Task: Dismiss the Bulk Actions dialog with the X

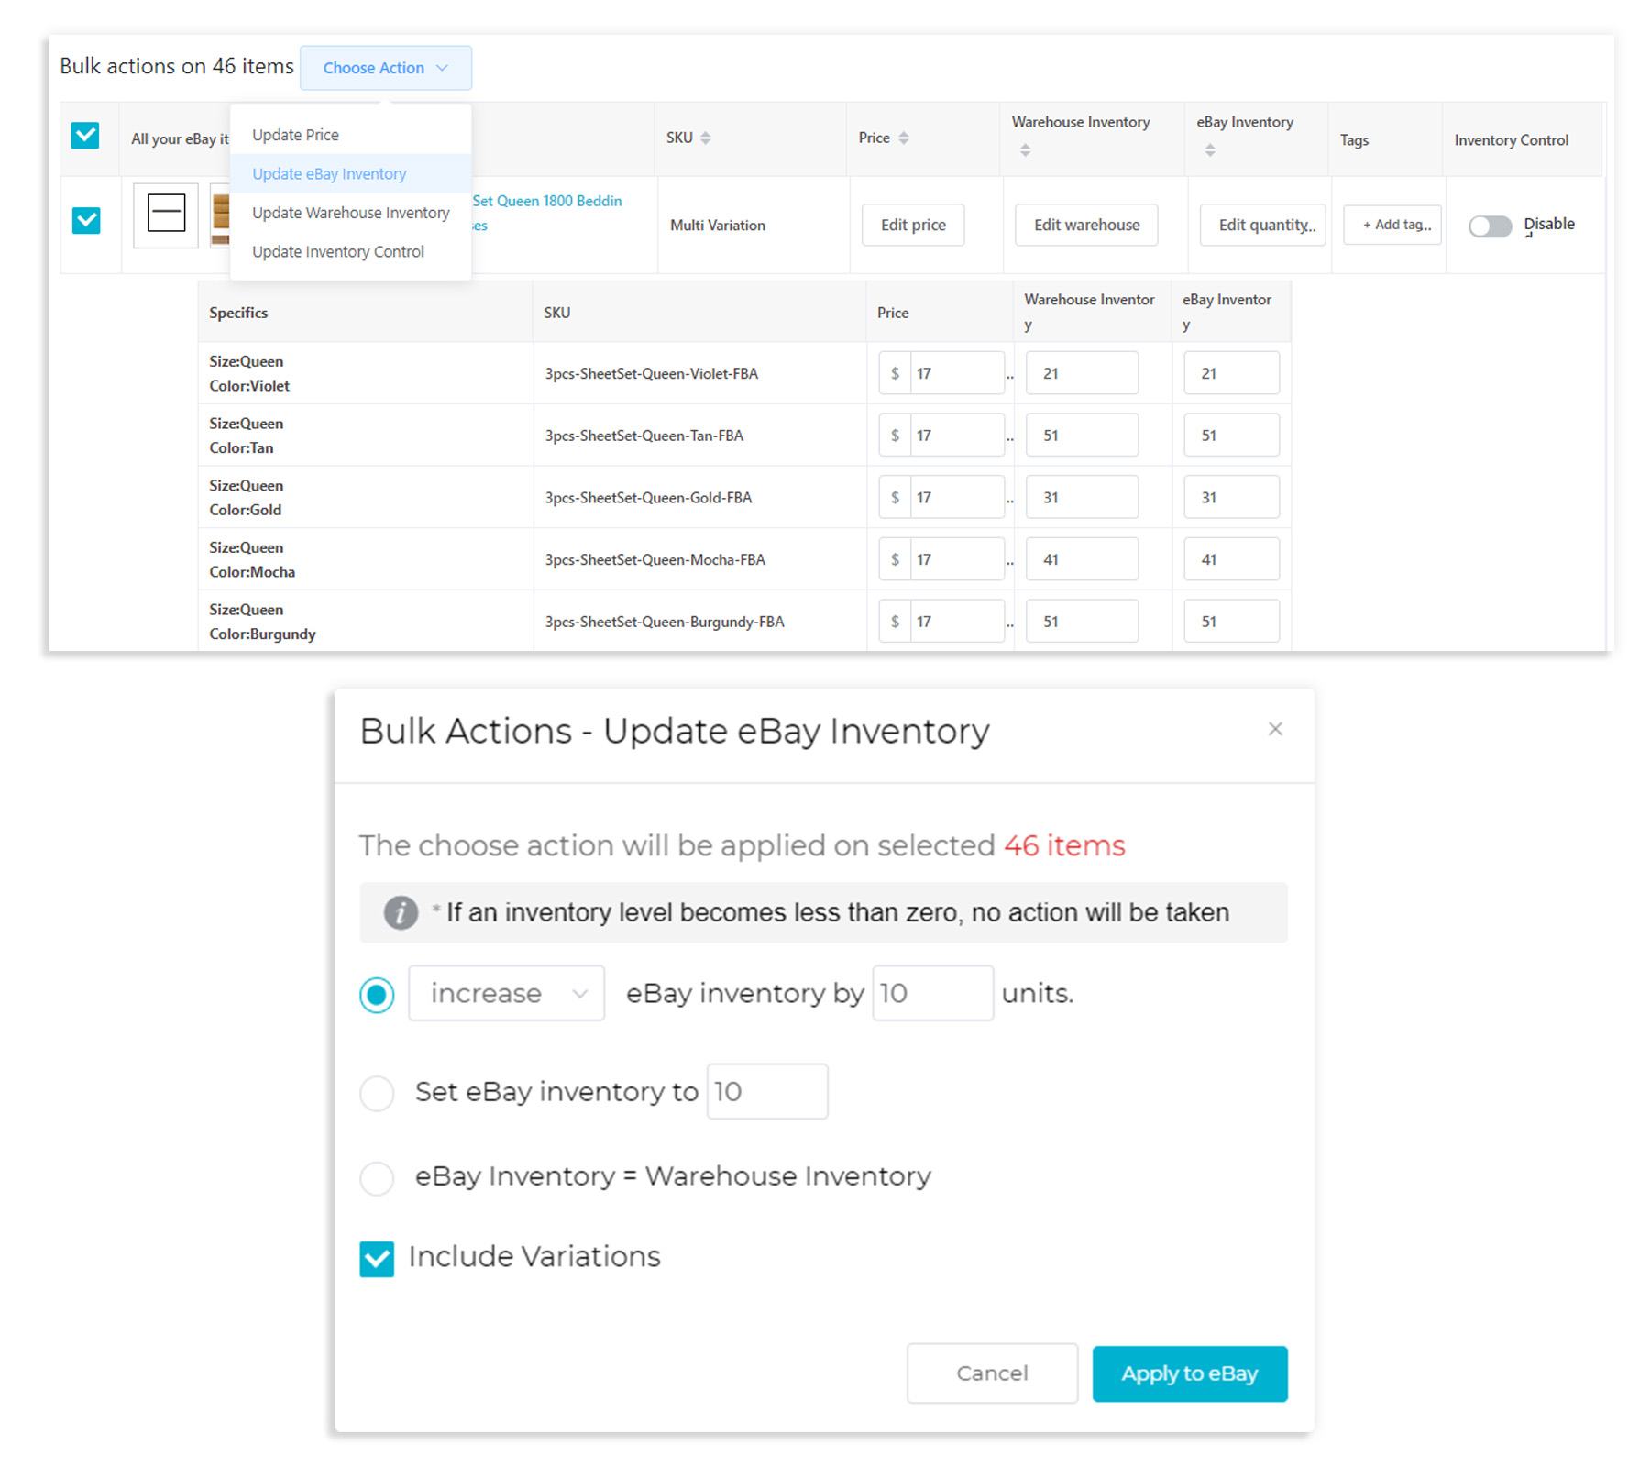Action: point(1275,729)
